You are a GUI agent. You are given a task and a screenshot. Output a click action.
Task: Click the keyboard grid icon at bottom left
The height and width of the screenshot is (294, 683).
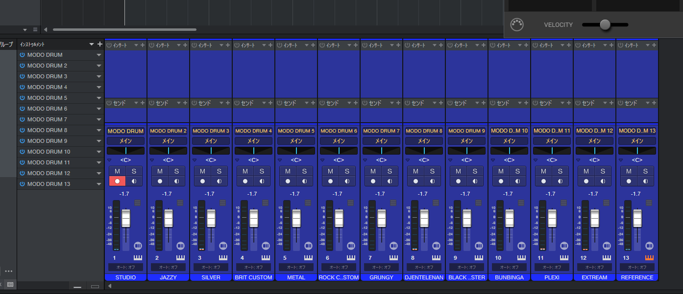click(x=10, y=284)
